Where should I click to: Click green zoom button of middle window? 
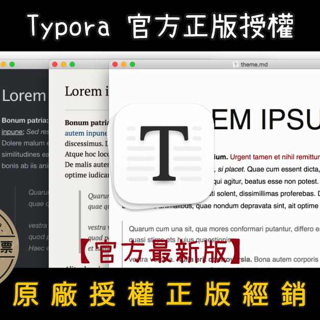tap(72, 64)
